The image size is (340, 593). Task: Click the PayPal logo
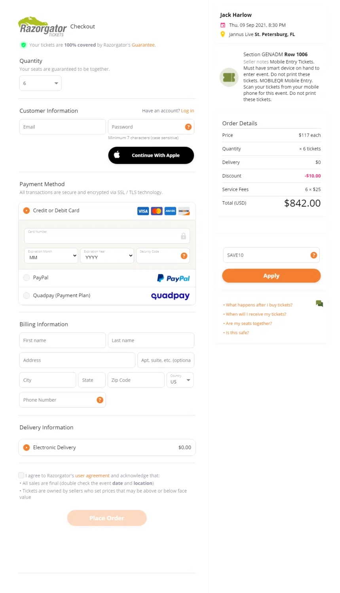[x=173, y=278]
